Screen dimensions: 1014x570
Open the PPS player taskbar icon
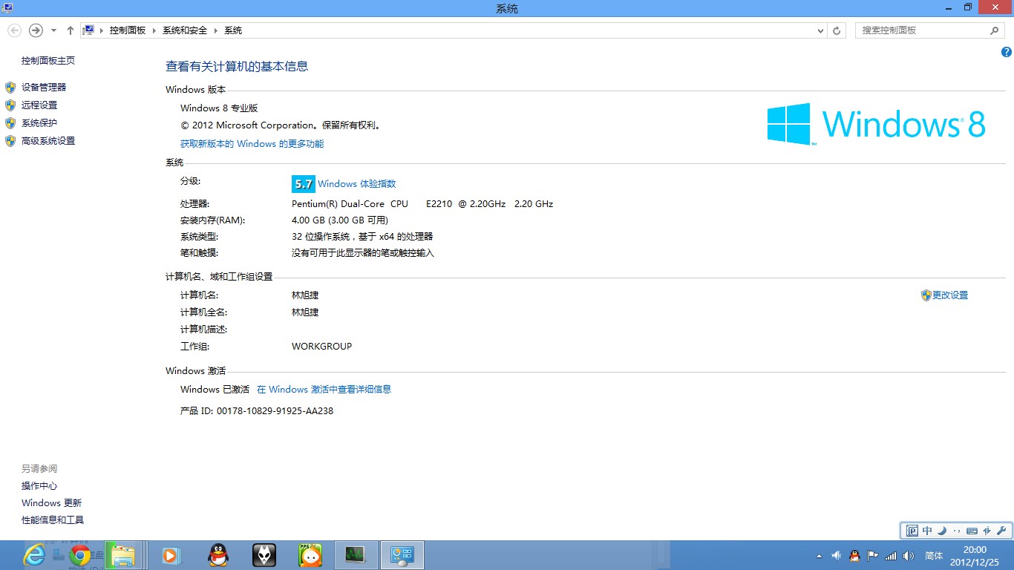click(310, 555)
